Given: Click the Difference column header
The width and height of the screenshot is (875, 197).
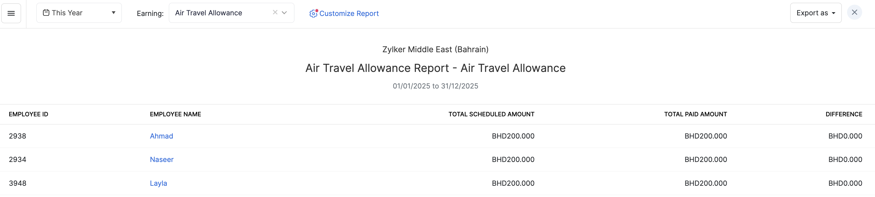Looking at the screenshot, I should coord(844,114).
